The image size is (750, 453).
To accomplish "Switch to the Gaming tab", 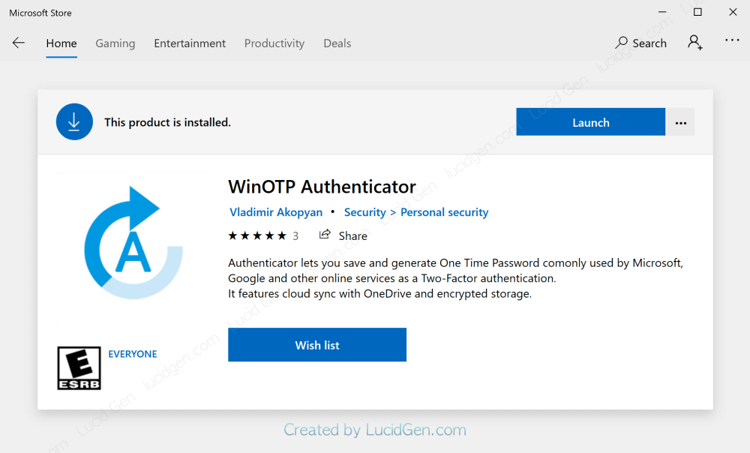I will pyautogui.click(x=115, y=43).
